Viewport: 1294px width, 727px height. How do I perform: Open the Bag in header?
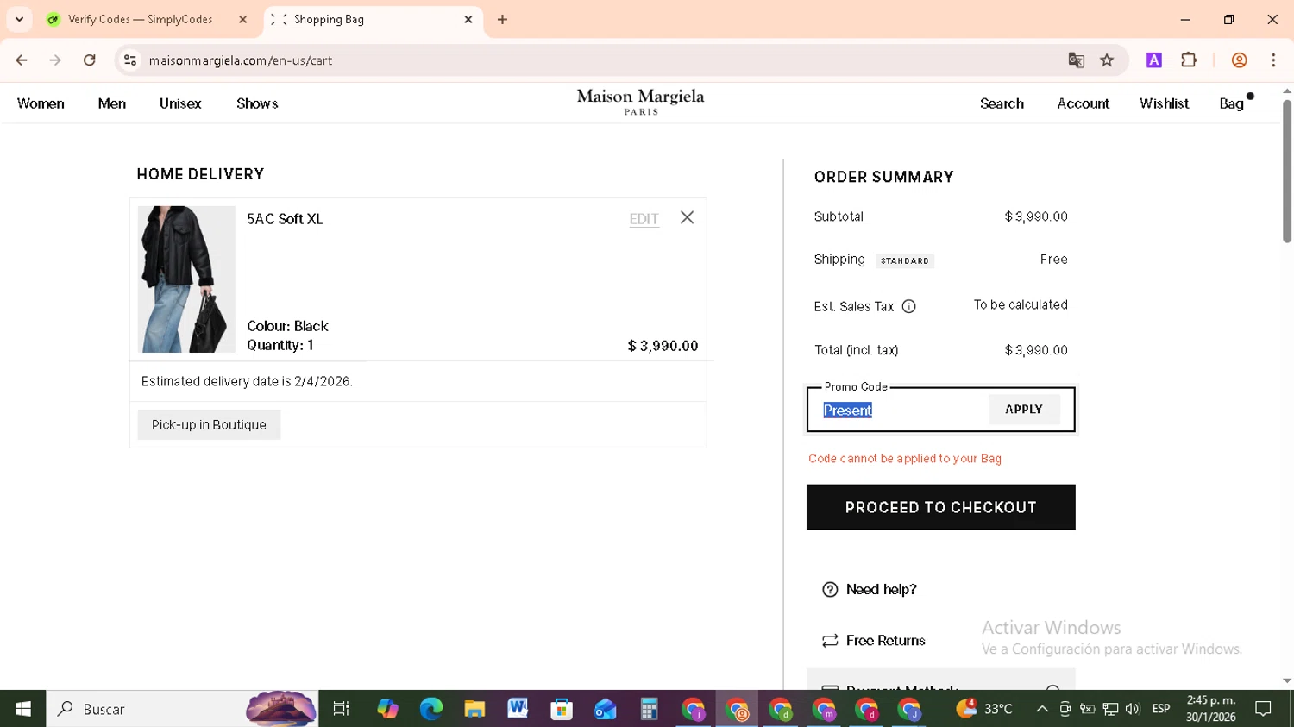click(x=1232, y=103)
